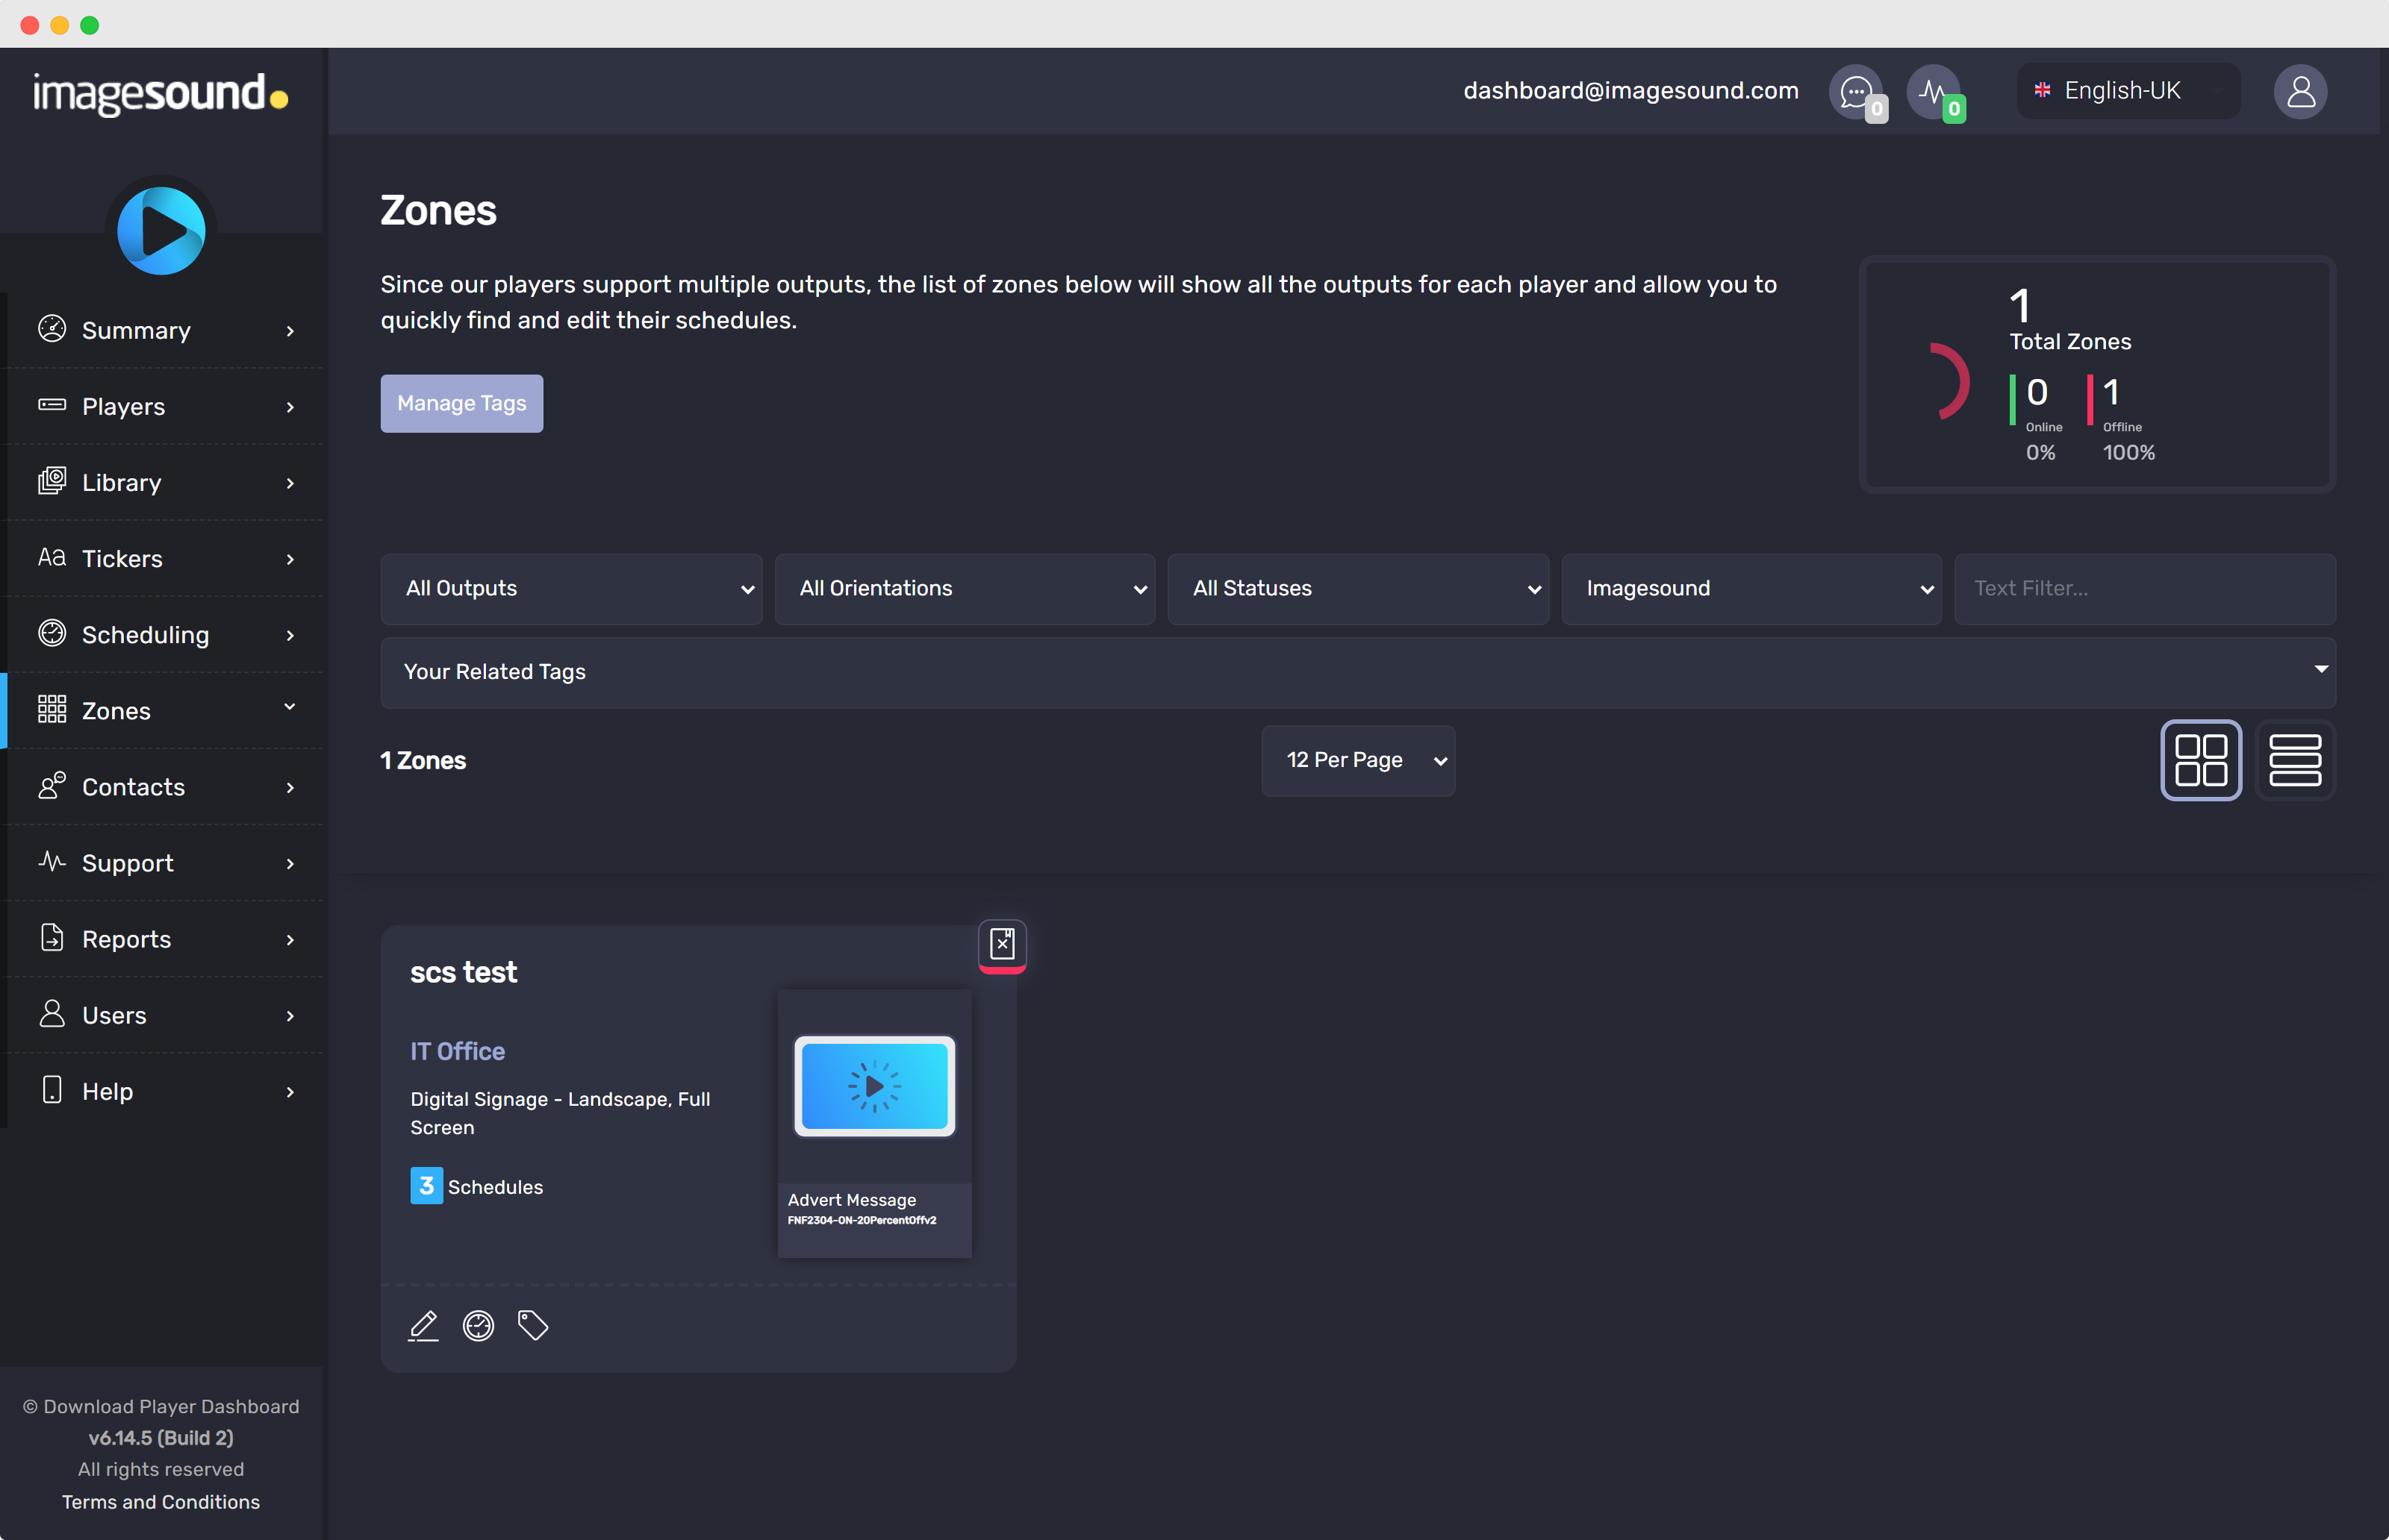
Task: Switch to grid view layout
Action: point(2201,760)
